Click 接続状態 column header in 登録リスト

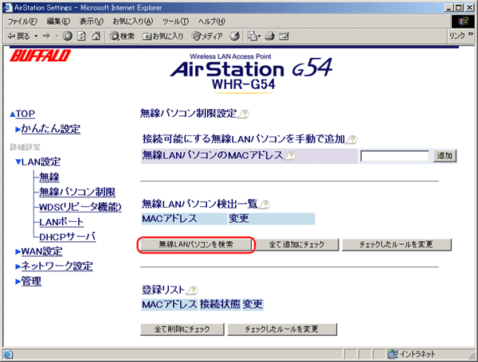220,305
